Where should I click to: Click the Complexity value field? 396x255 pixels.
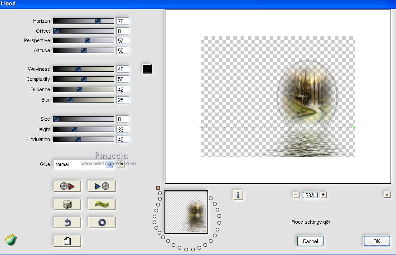(123, 79)
